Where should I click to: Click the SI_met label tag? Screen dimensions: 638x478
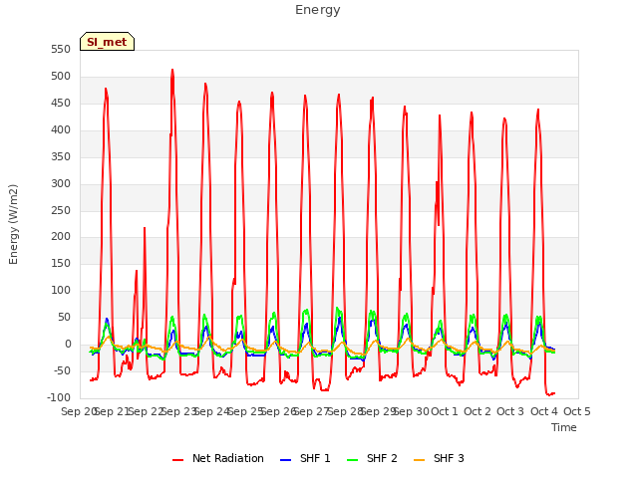pos(107,42)
